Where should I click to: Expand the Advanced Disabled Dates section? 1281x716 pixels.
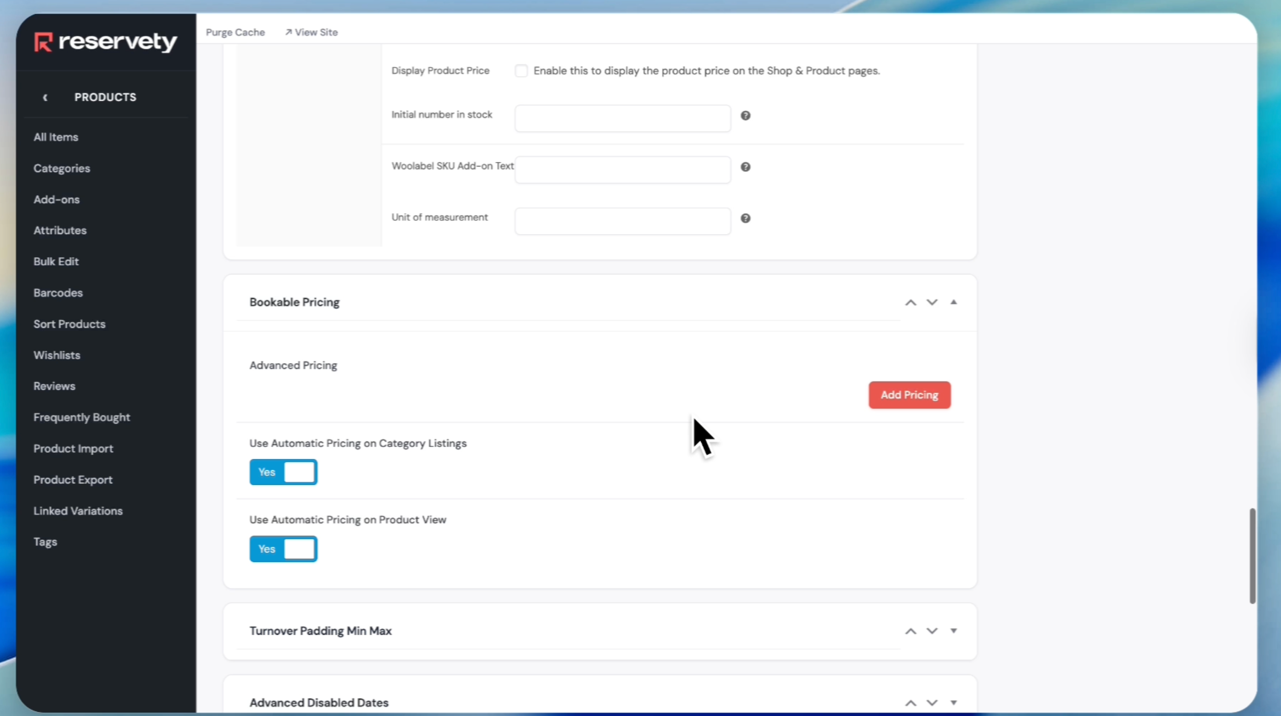coord(953,703)
